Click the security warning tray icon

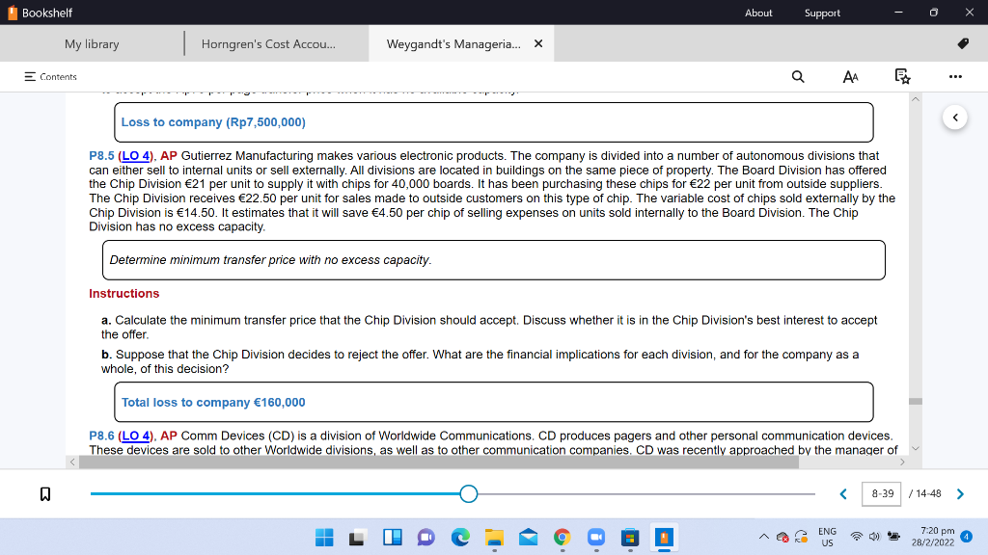pos(782,537)
